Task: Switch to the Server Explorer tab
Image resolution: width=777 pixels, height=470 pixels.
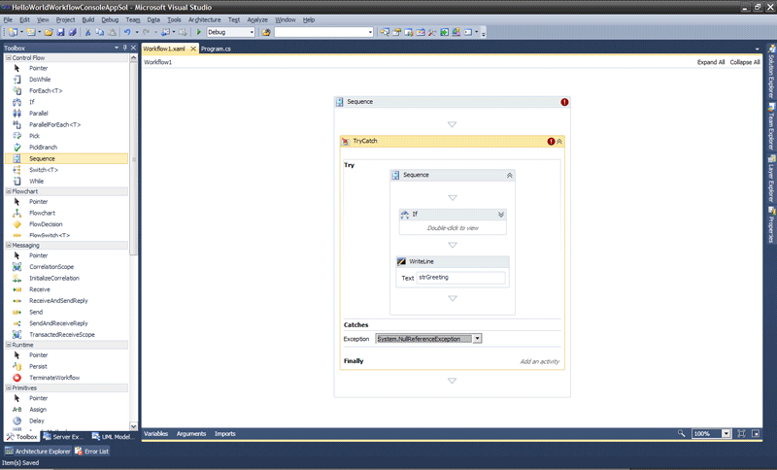Action: click(63, 437)
